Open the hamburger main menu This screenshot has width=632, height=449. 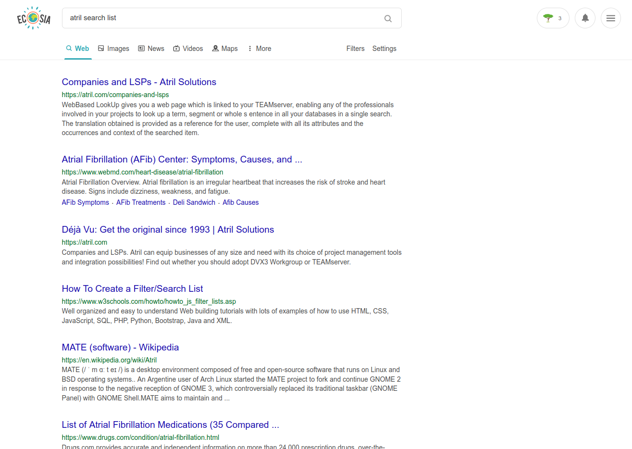coord(611,18)
